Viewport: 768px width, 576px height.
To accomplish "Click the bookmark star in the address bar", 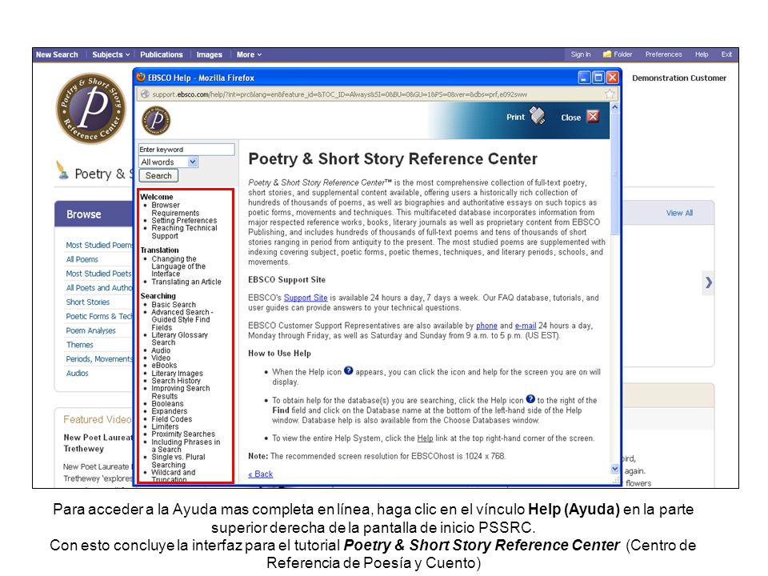I will click(x=610, y=94).
